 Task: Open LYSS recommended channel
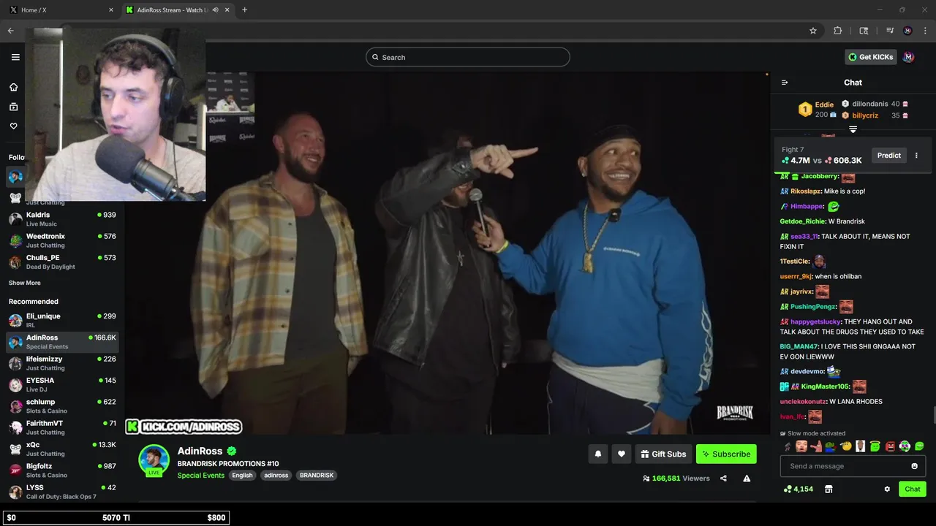[x=63, y=492]
